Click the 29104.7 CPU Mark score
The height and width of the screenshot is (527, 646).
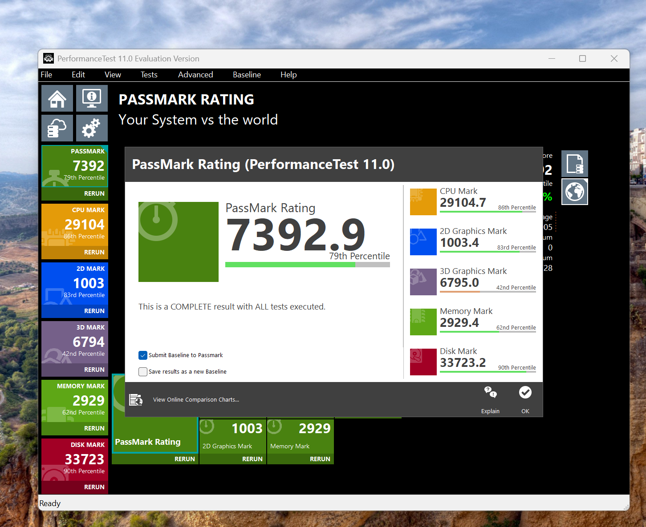(x=463, y=202)
